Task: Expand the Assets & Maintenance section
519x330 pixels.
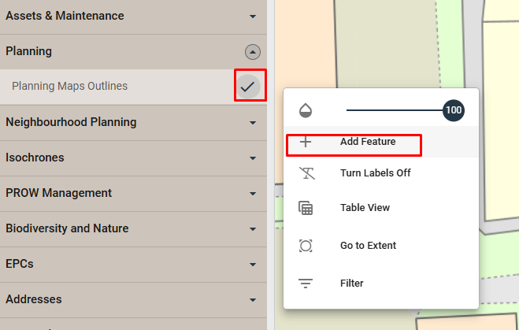Action: 252,17
